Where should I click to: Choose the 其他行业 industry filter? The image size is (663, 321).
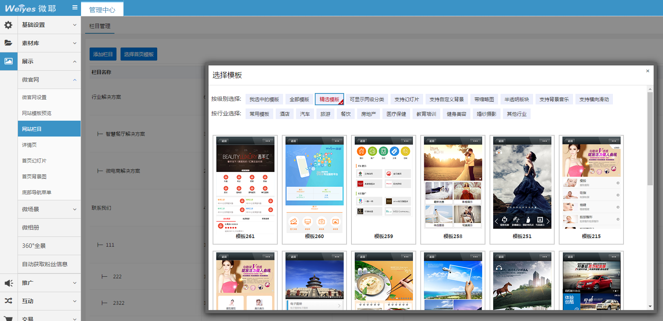point(517,114)
